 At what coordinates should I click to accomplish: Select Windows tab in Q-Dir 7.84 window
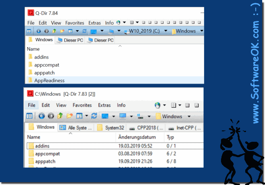click(x=41, y=40)
